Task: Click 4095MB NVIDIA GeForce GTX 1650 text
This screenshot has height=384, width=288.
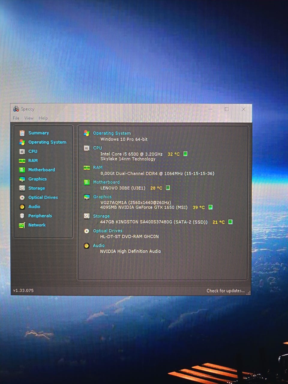Action: click(144, 207)
